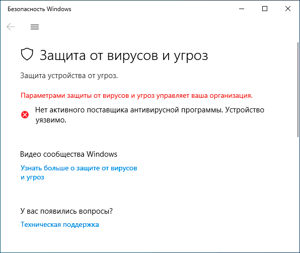Screen dimensions: 300x253
Task: Click the 'У вас появились вопросы?' heading
Action: coord(66,211)
